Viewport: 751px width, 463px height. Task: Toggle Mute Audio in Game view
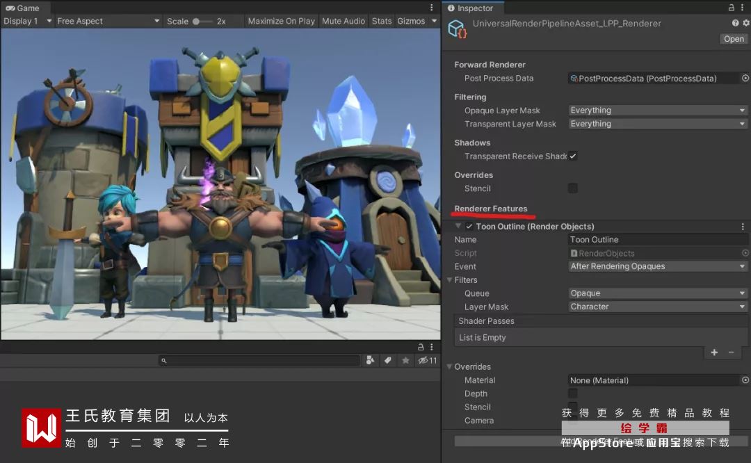344,21
